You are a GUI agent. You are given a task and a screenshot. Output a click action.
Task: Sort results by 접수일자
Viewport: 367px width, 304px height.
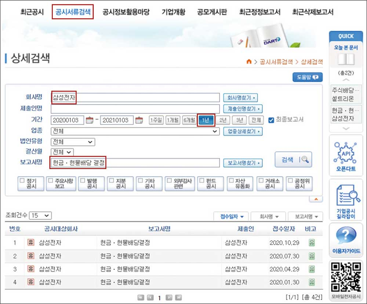coord(231,216)
